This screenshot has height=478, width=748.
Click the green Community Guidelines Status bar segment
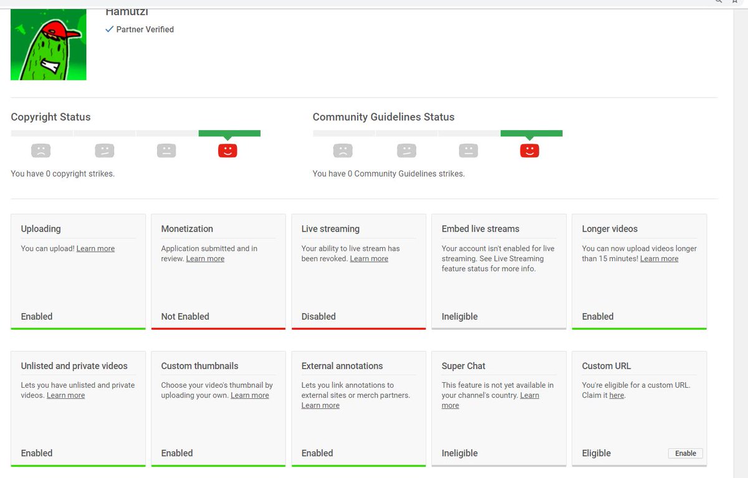coord(532,133)
